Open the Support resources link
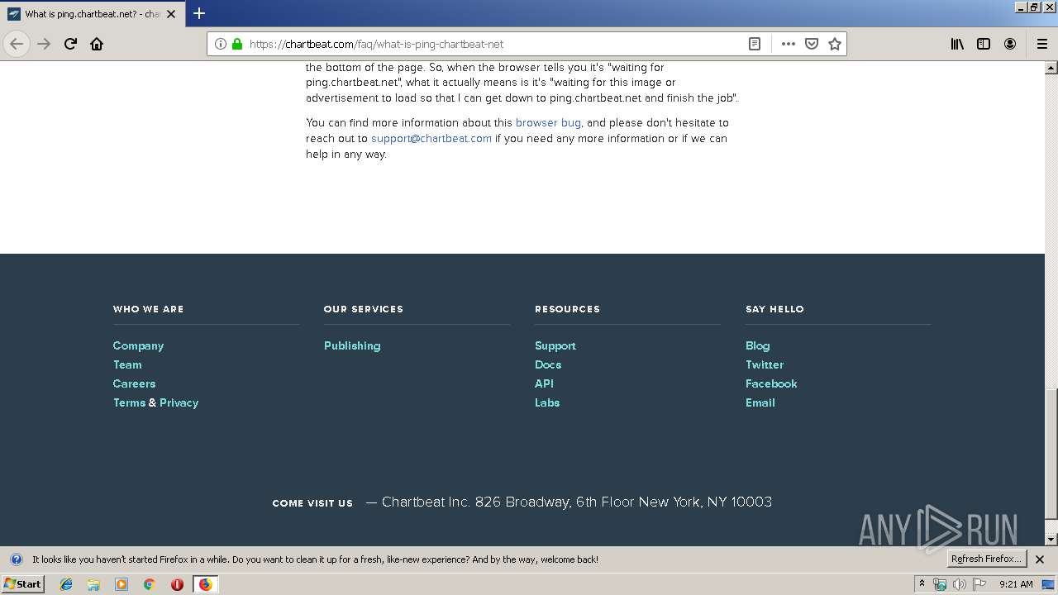Image resolution: width=1058 pixels, height=595 pixels. (555, 345)
